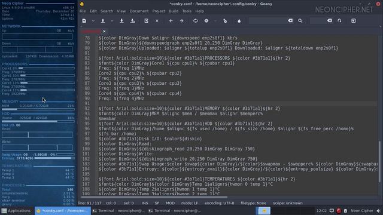Switch to the conky.conf Geany taskbar button
The height and width of the screenshot is (215, 383).
(x=62, y=211)
